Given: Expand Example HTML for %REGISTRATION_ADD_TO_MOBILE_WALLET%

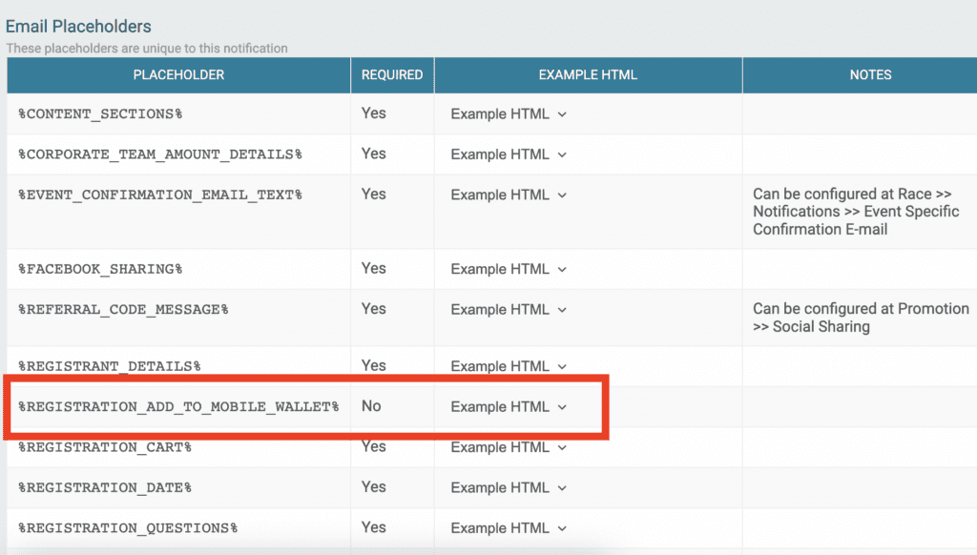Looking at the screenshot, I should point(509,407).
